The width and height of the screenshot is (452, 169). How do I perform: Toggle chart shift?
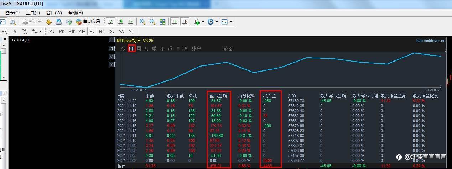(x=185, y=22)
